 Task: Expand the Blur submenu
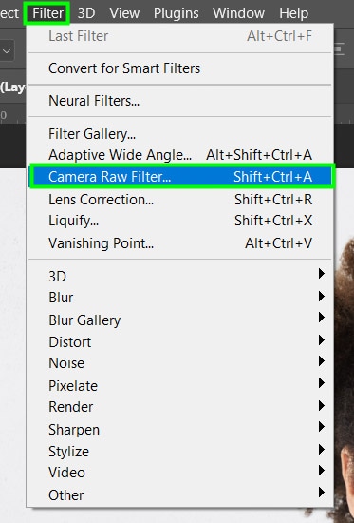(x=180, y=298)
